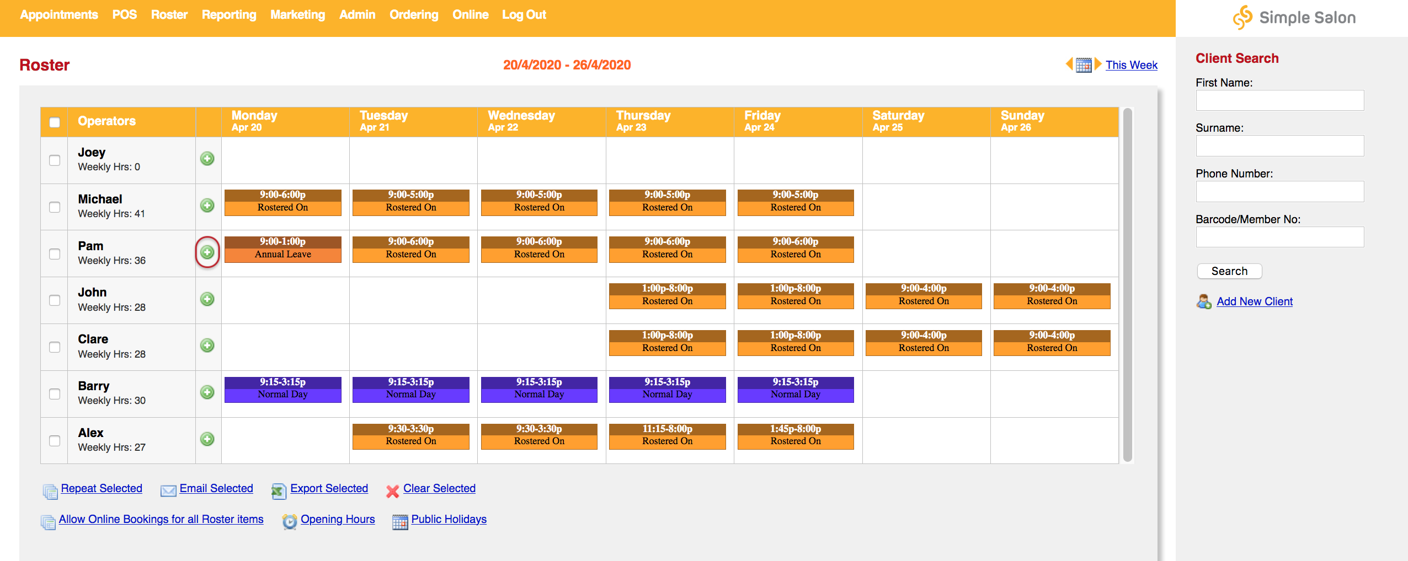The height and width of the screenshot is (561, 1408).
Task: Add a roster item for Joey
Action: click(x=207, y=159)
